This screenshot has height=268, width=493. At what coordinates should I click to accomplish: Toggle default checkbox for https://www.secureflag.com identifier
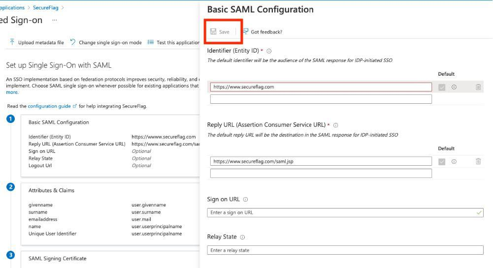442,87
